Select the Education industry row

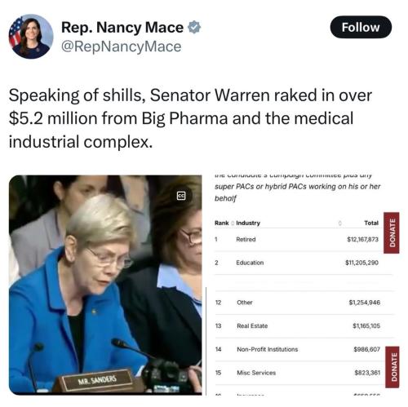(x=297, y=263)
